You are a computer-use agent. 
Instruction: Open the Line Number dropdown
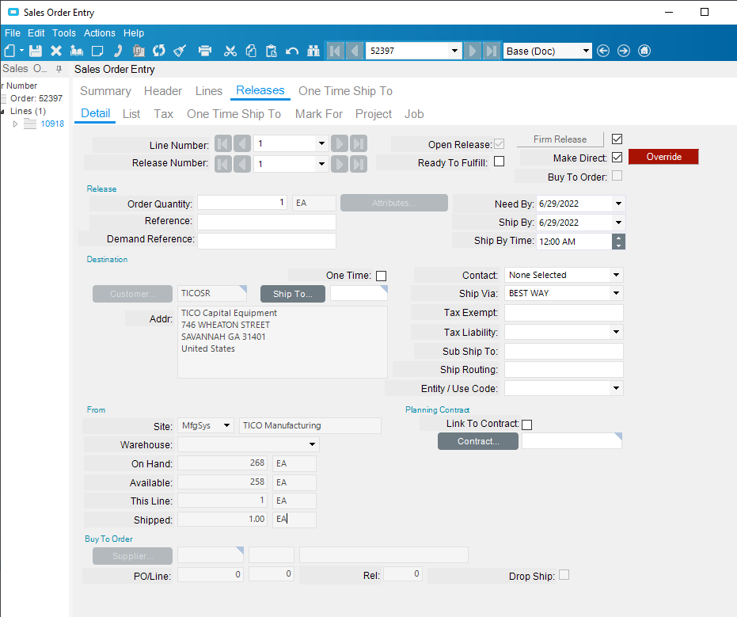pyautogui.click(x=321, y=143)
